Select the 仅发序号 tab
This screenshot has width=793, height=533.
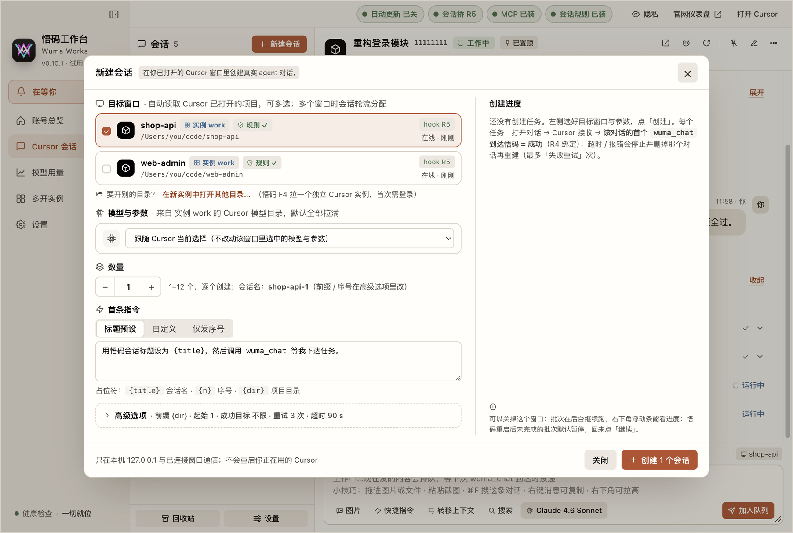(x=208, y=329)
